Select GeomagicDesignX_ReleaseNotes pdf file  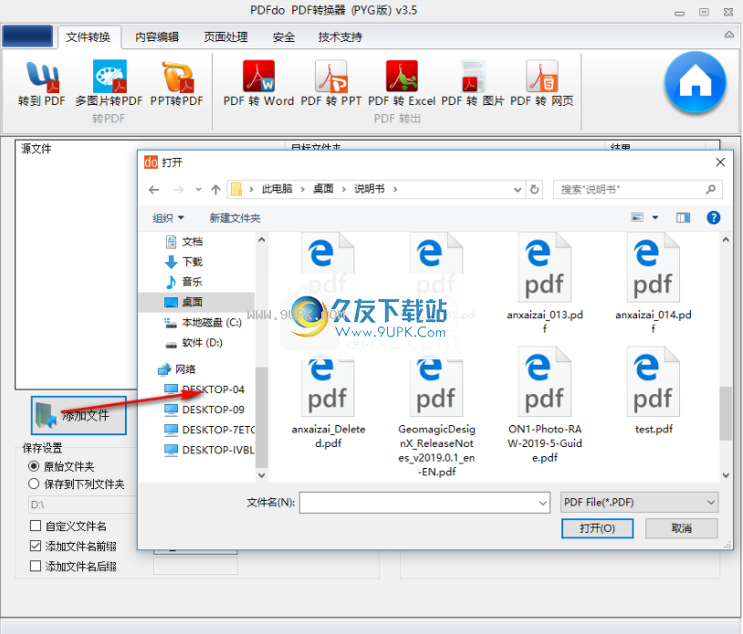436,412
